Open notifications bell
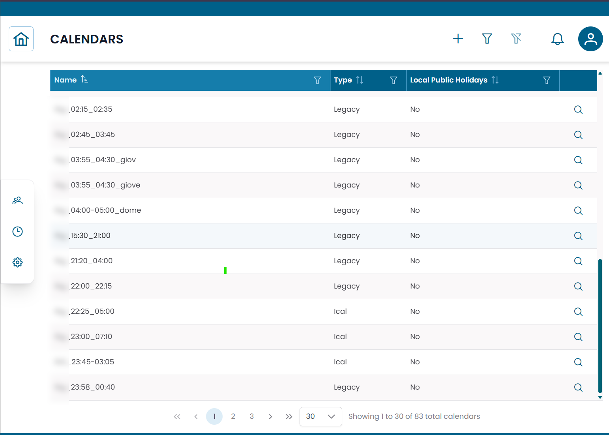 tap(557, 39)
